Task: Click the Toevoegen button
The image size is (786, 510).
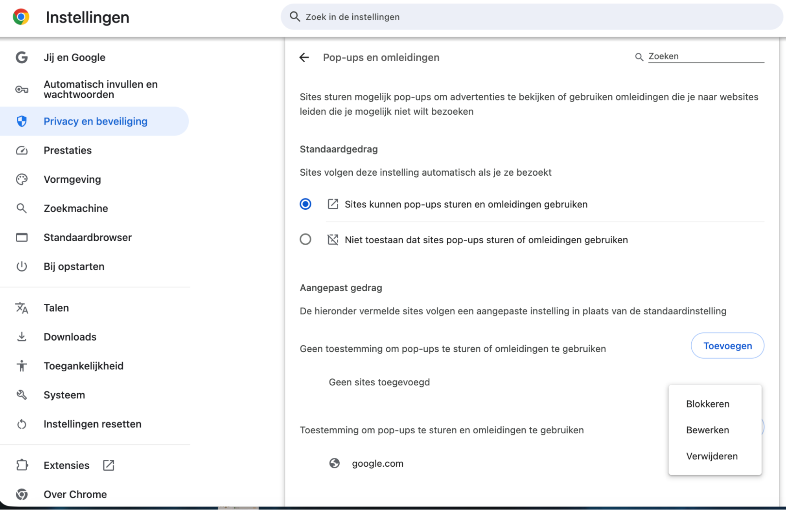Action: [x=727, y=345]
